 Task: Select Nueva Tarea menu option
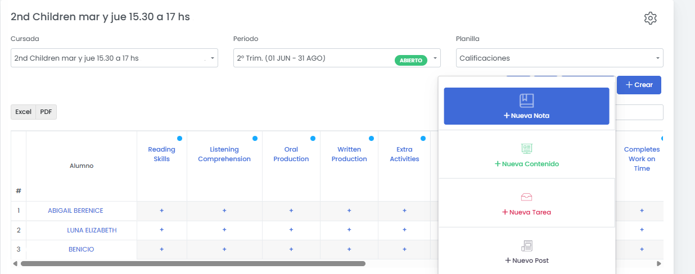(x=526, y=212)
